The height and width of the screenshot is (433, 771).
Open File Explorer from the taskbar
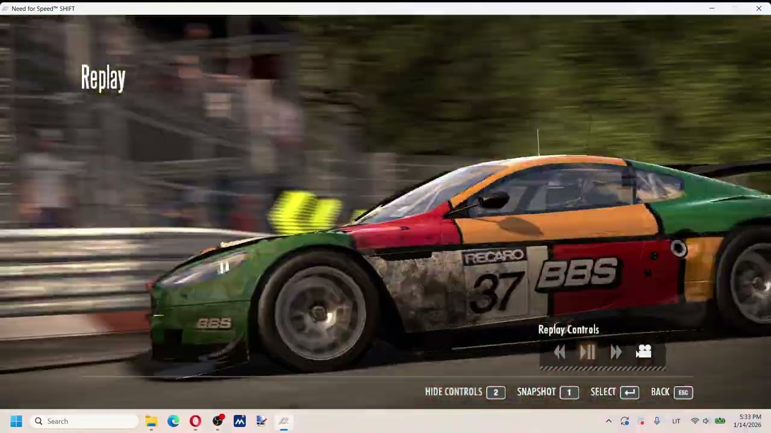tap(151, 421)
